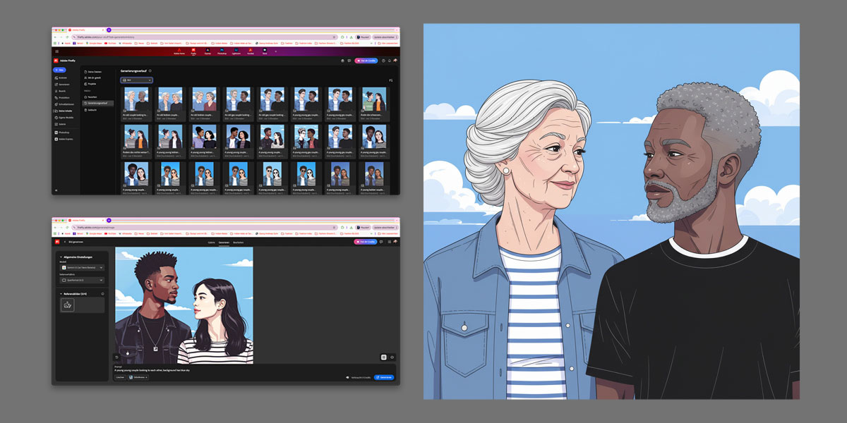Select Favoriten in the history sidebar
The height and width of the screenshot is (423, 847).
[90, 97]
